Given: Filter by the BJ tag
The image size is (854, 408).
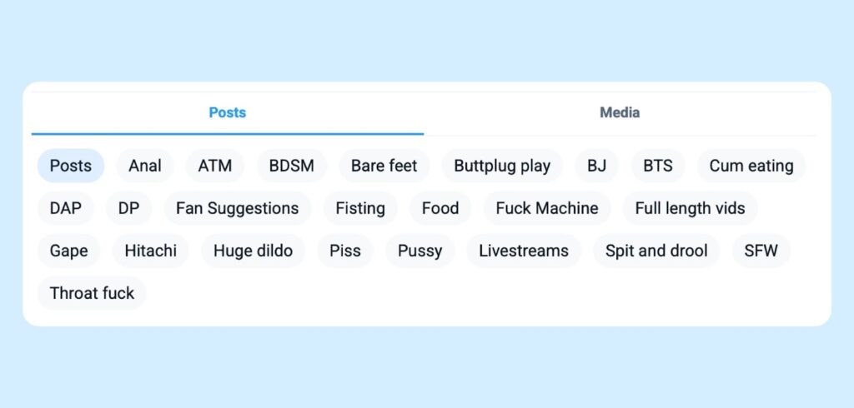Looking at the screenshot, I should (596, 166).
